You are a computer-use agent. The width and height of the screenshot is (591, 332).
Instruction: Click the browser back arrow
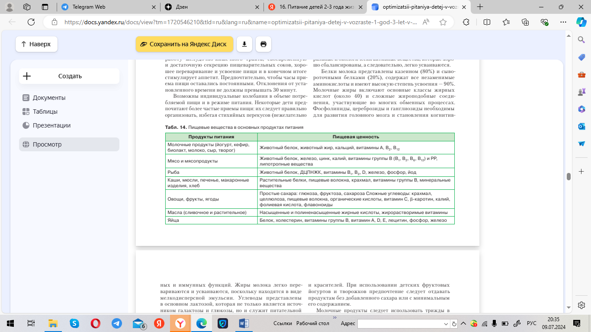coord(12,22)
